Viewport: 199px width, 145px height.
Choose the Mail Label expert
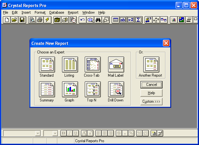click(116, 65)
